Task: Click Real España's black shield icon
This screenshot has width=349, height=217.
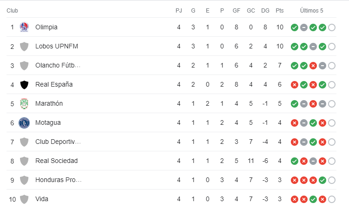Action: (x=24, y=84)
